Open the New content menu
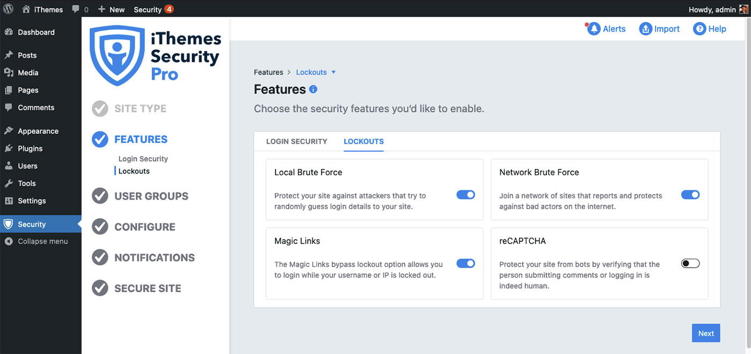Screen dimensions: 751x354 tap(112, 9)
